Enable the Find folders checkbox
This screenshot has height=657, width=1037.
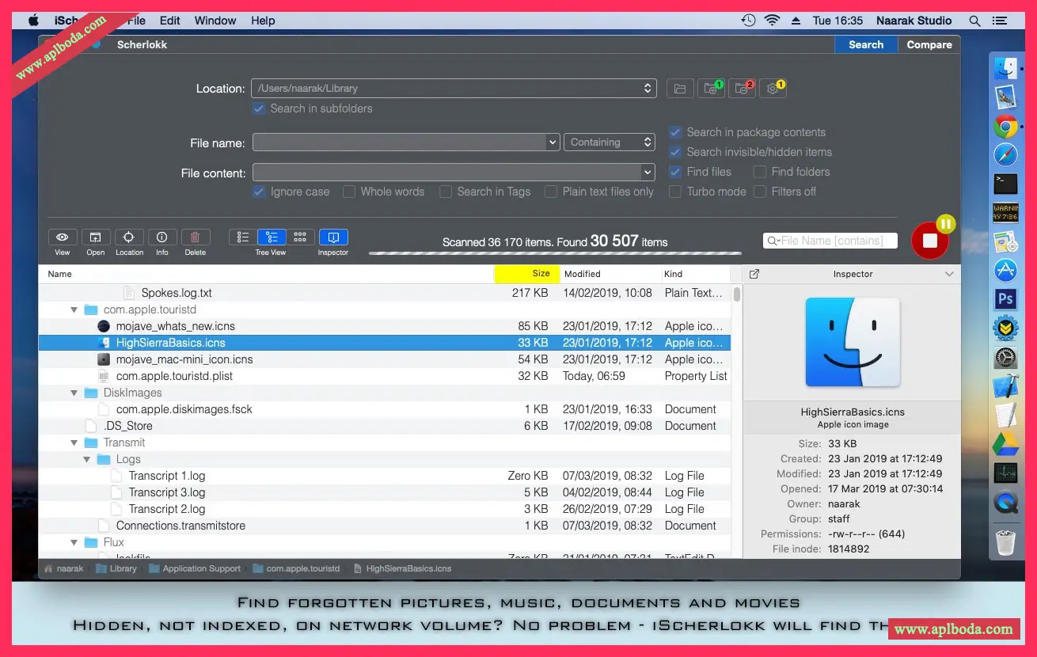click(x=760, y=172)
